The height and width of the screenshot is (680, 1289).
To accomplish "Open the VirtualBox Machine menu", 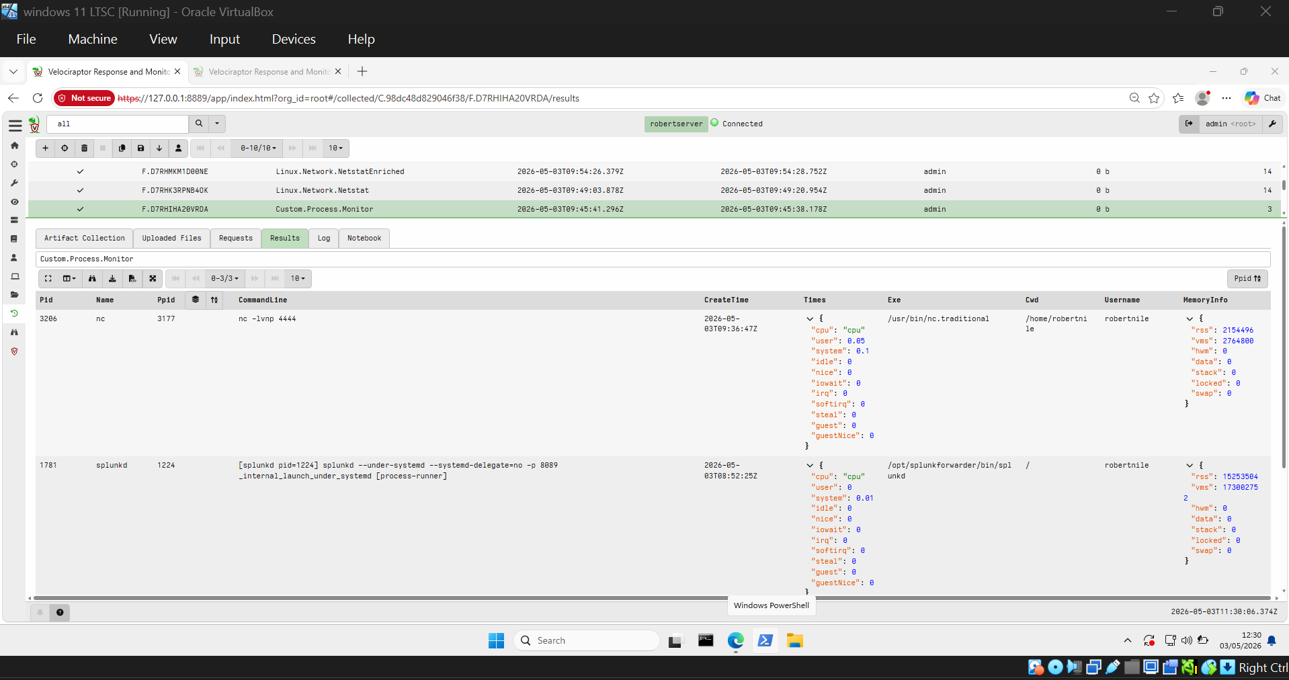I will pos(93,40).
